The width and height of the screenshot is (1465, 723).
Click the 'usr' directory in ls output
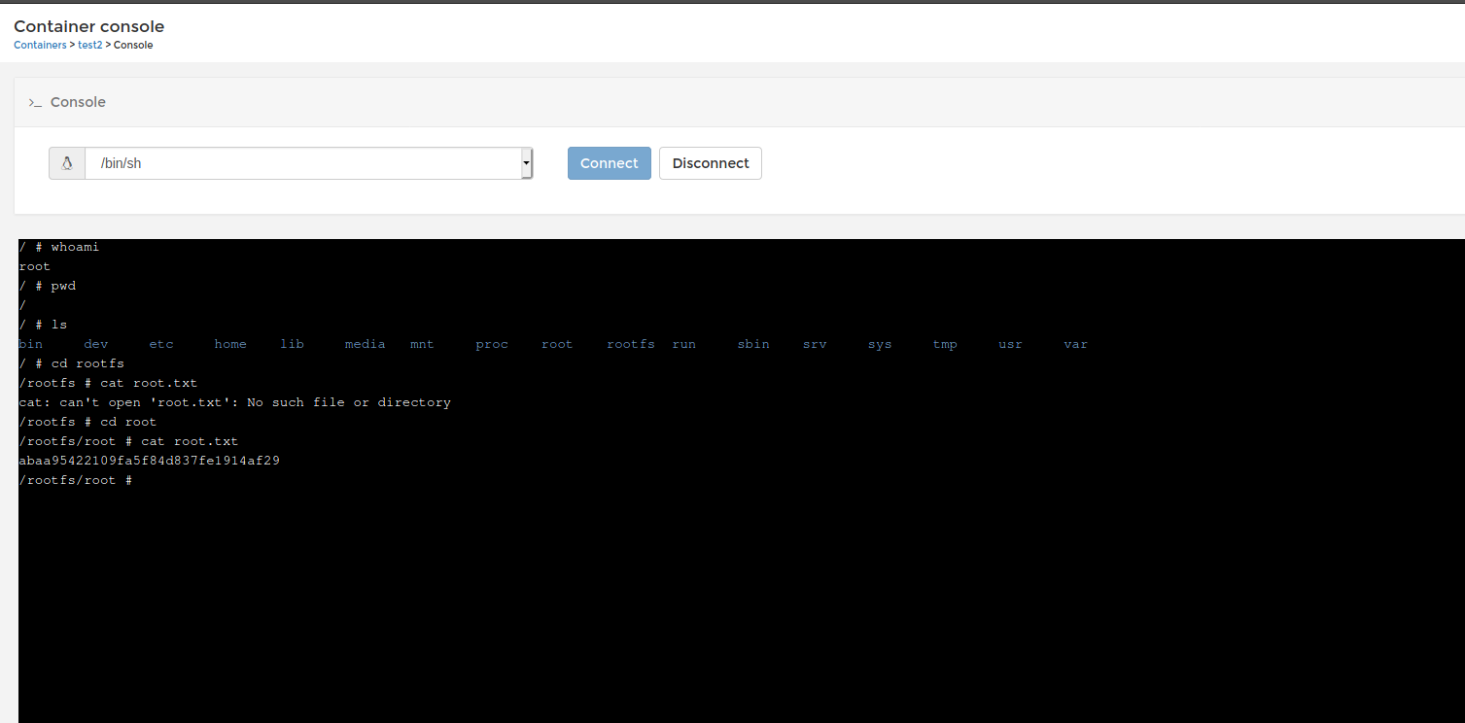1010,344
